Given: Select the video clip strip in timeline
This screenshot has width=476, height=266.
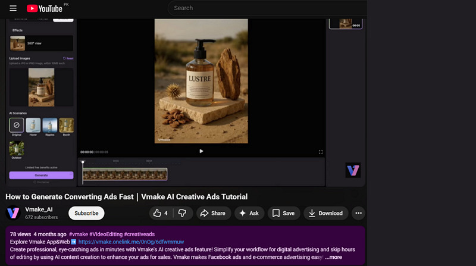Looking at the screenshot, I should pos(125,174).
